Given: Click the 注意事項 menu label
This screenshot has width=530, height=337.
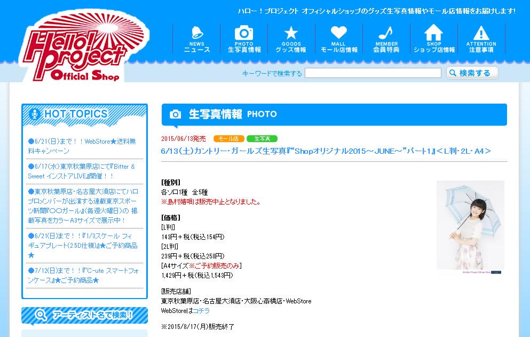Looking at the screenshot, I should pyautogui.click(x=481, y=50).
